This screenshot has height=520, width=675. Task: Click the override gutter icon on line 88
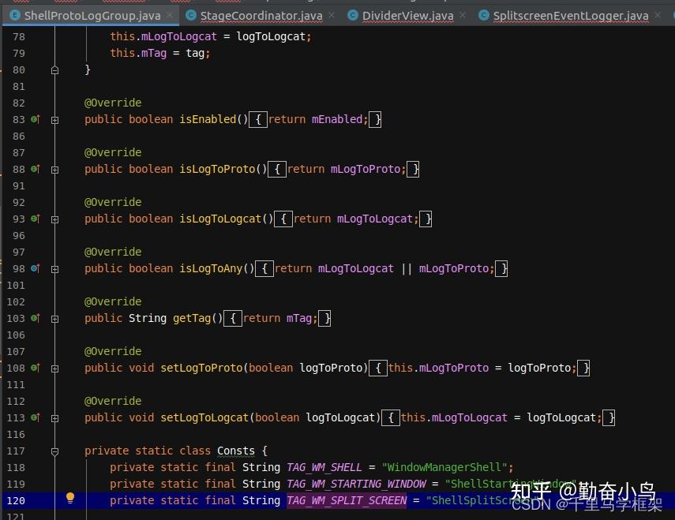click(x=36, y=169)
